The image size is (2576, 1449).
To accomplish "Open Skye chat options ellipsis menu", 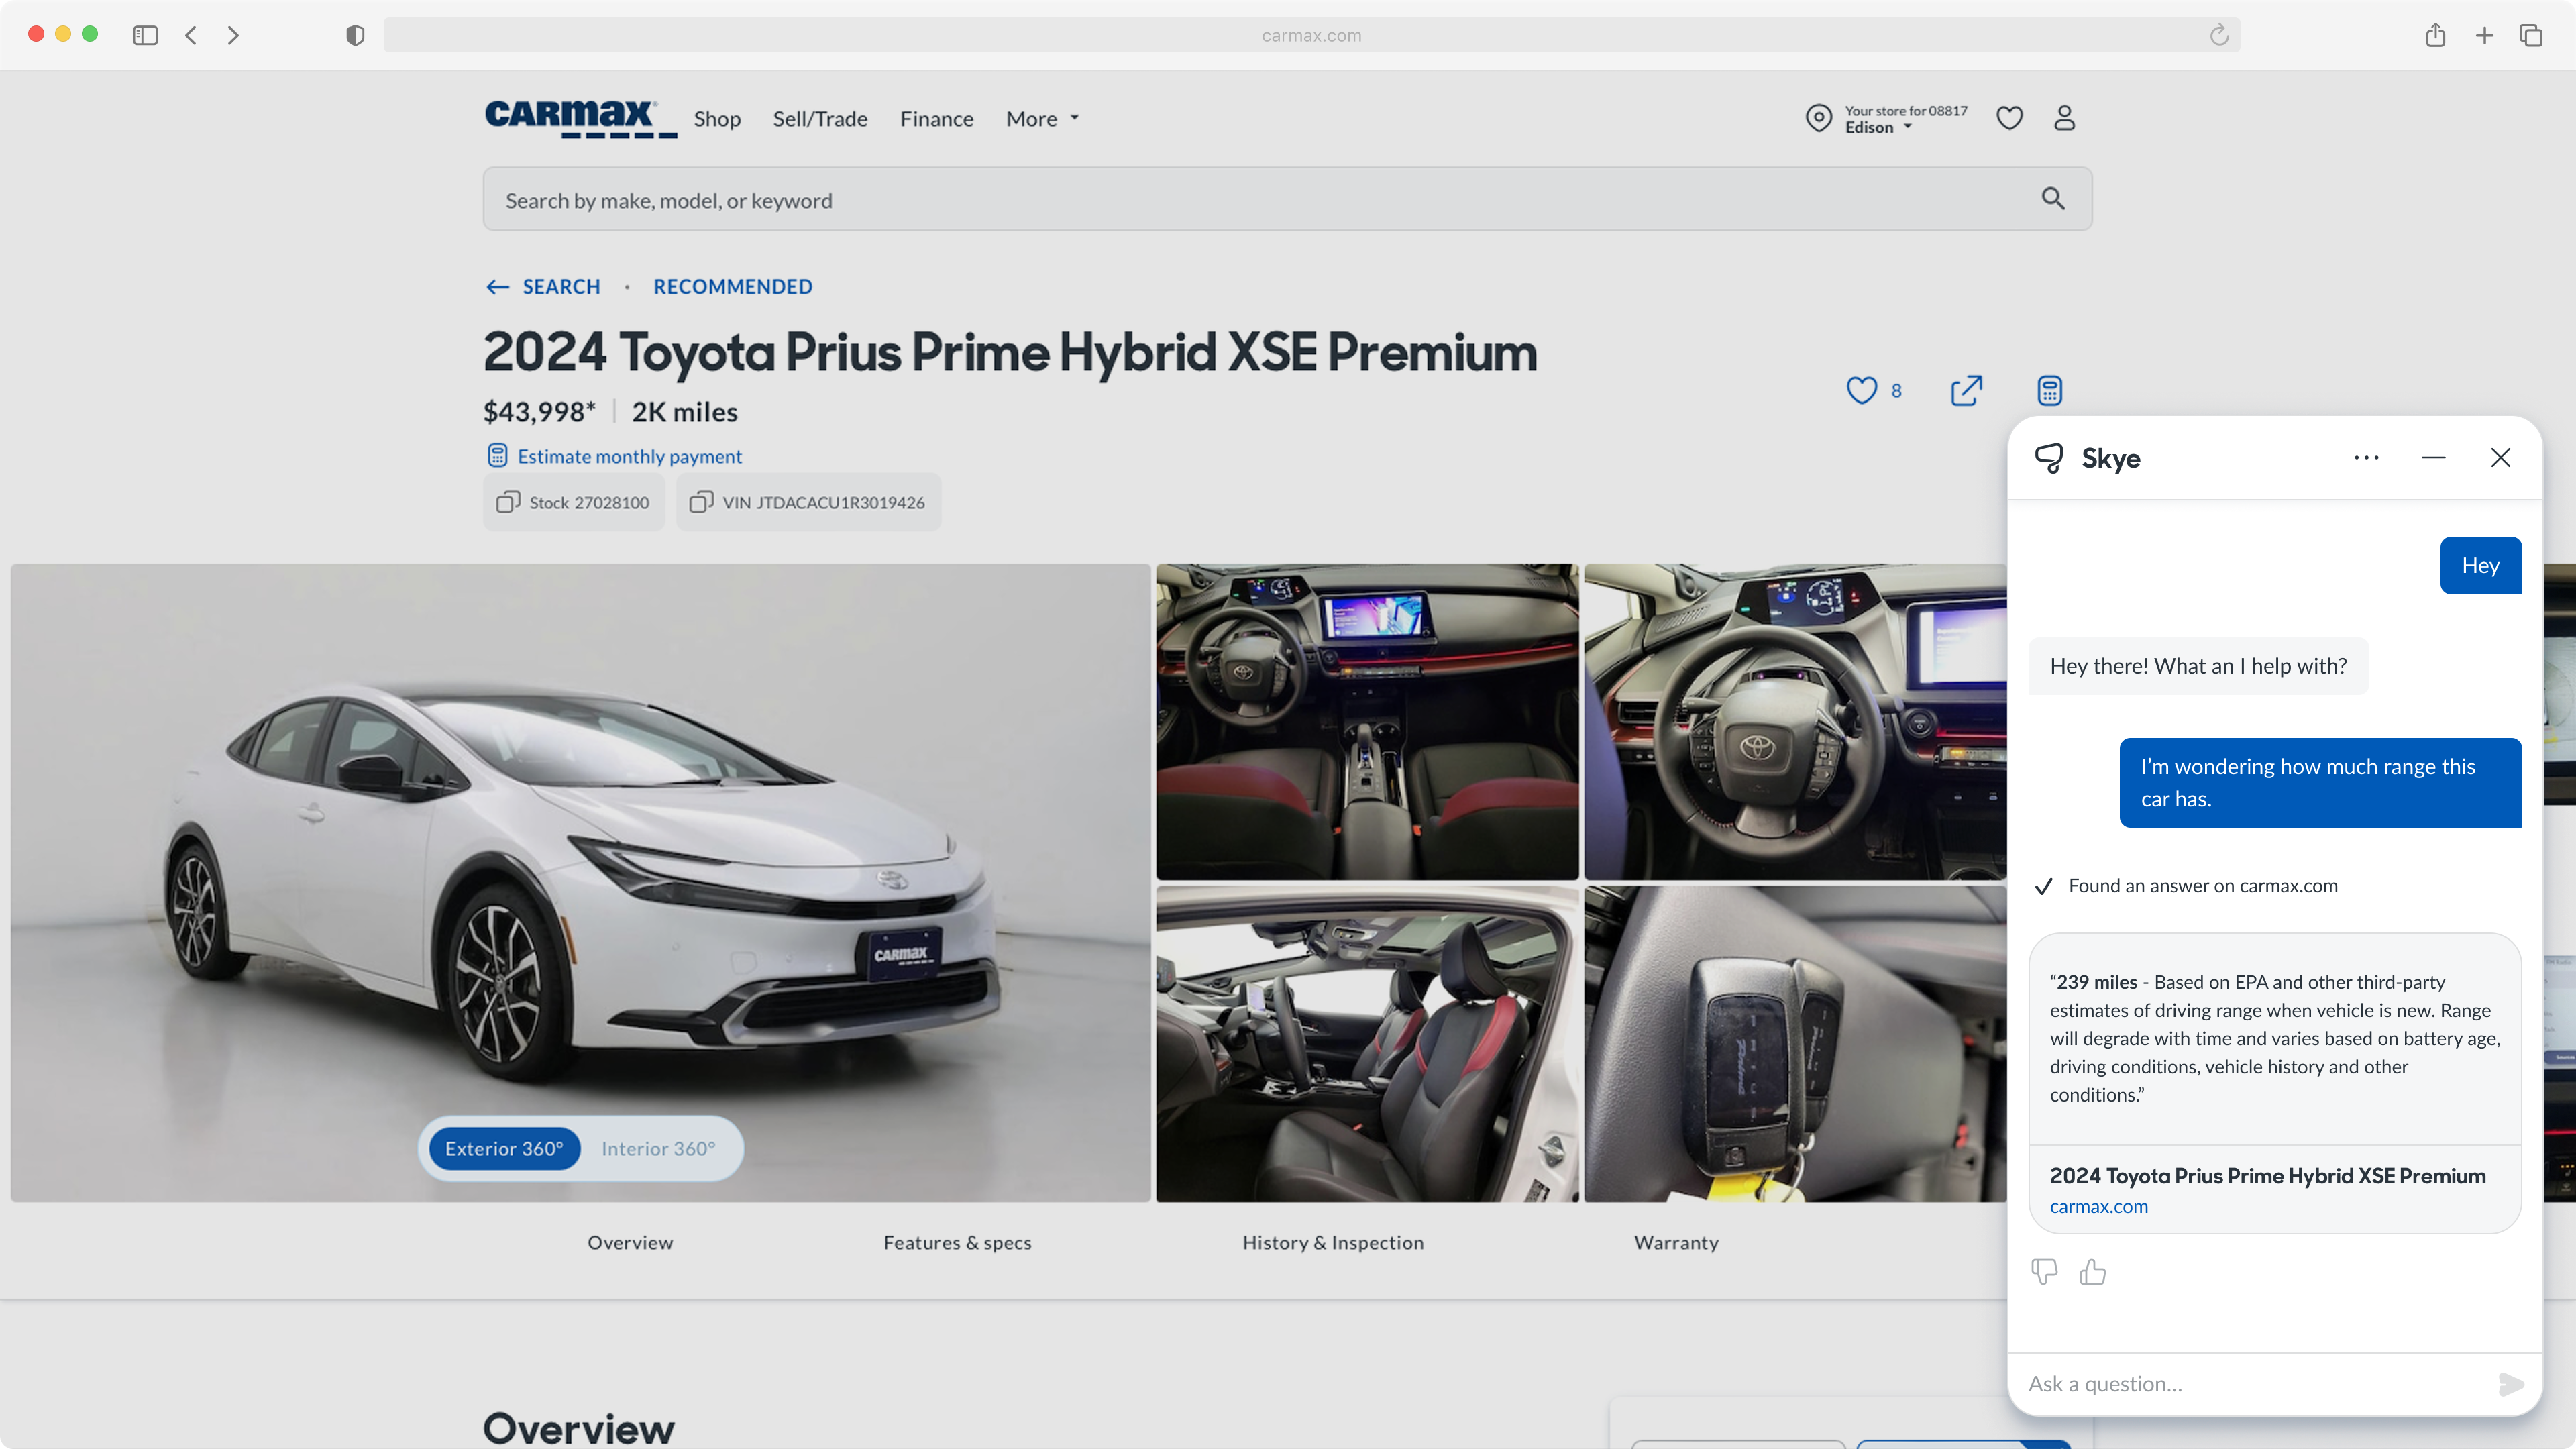I will coord(2366,458).
